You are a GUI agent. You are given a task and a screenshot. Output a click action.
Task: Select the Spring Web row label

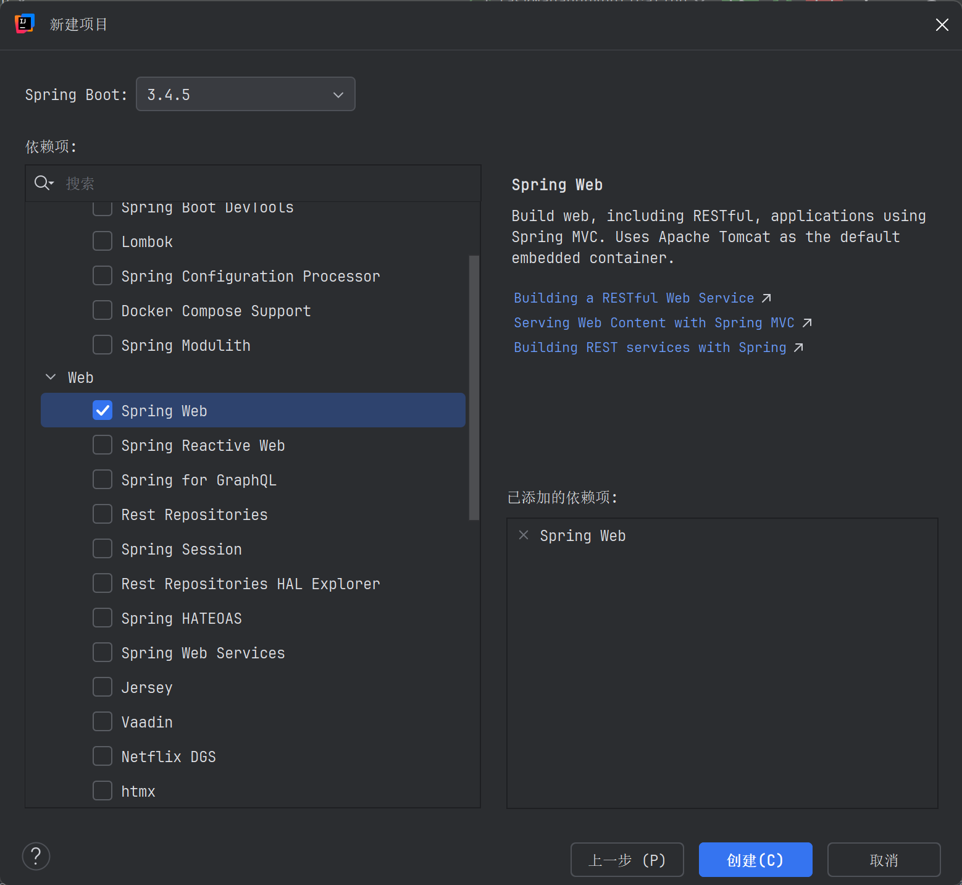164,411
